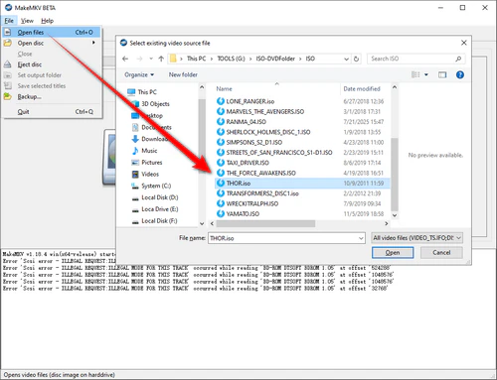Select SIMPSONS_S2_D1.ISO file
The width and height of the screenshot is (497, 380).
[x=254, y=142]
